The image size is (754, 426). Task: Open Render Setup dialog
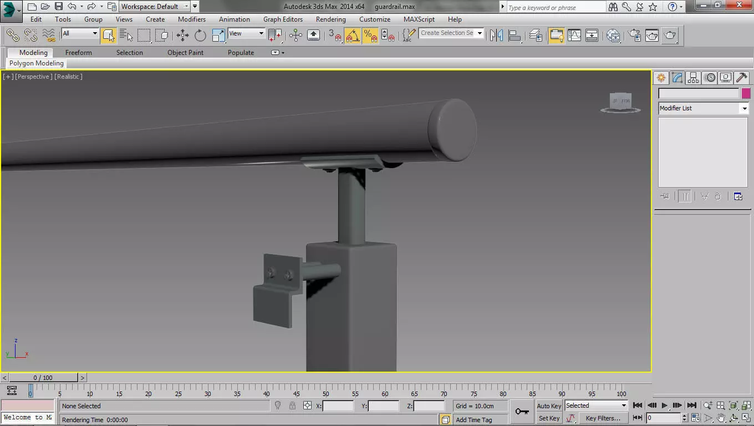point(634,35)
